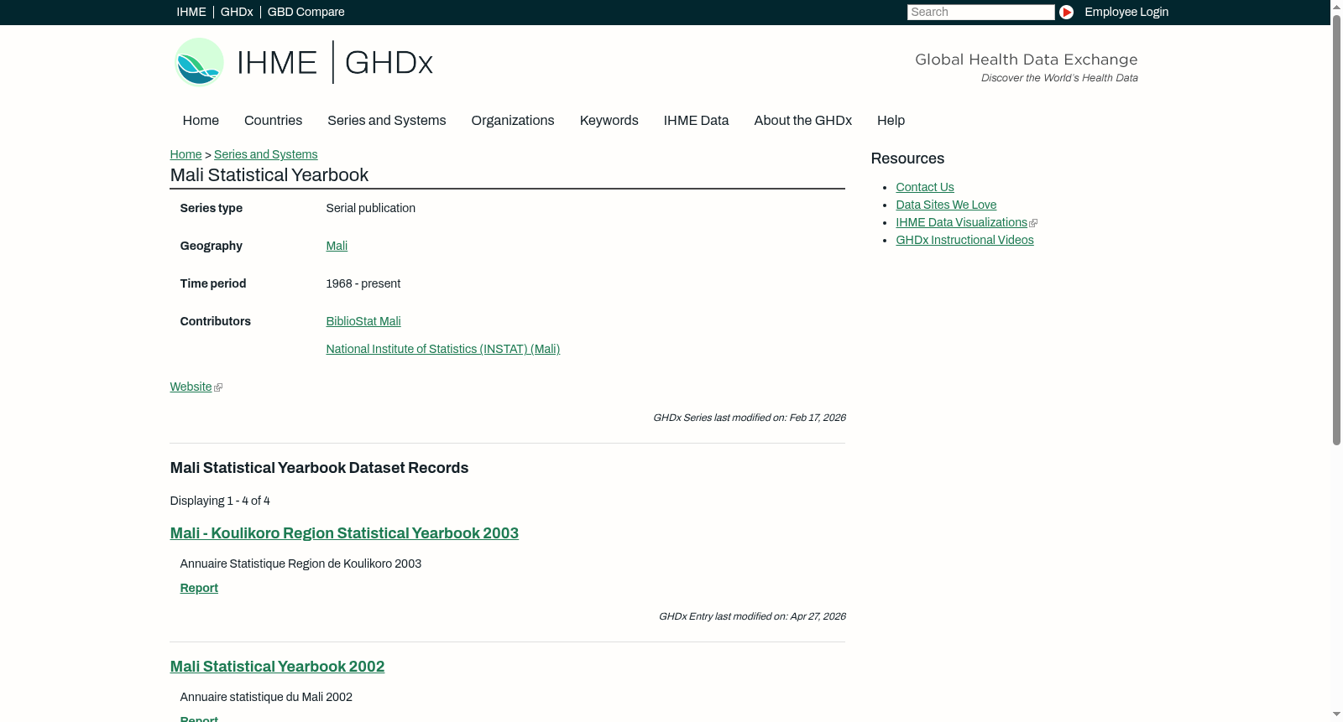Screen dimensions: 1343x722
Task: Open the Series and Systems menu
Action: coord(387,121)
